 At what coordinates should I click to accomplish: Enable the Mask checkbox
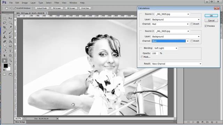142,57
